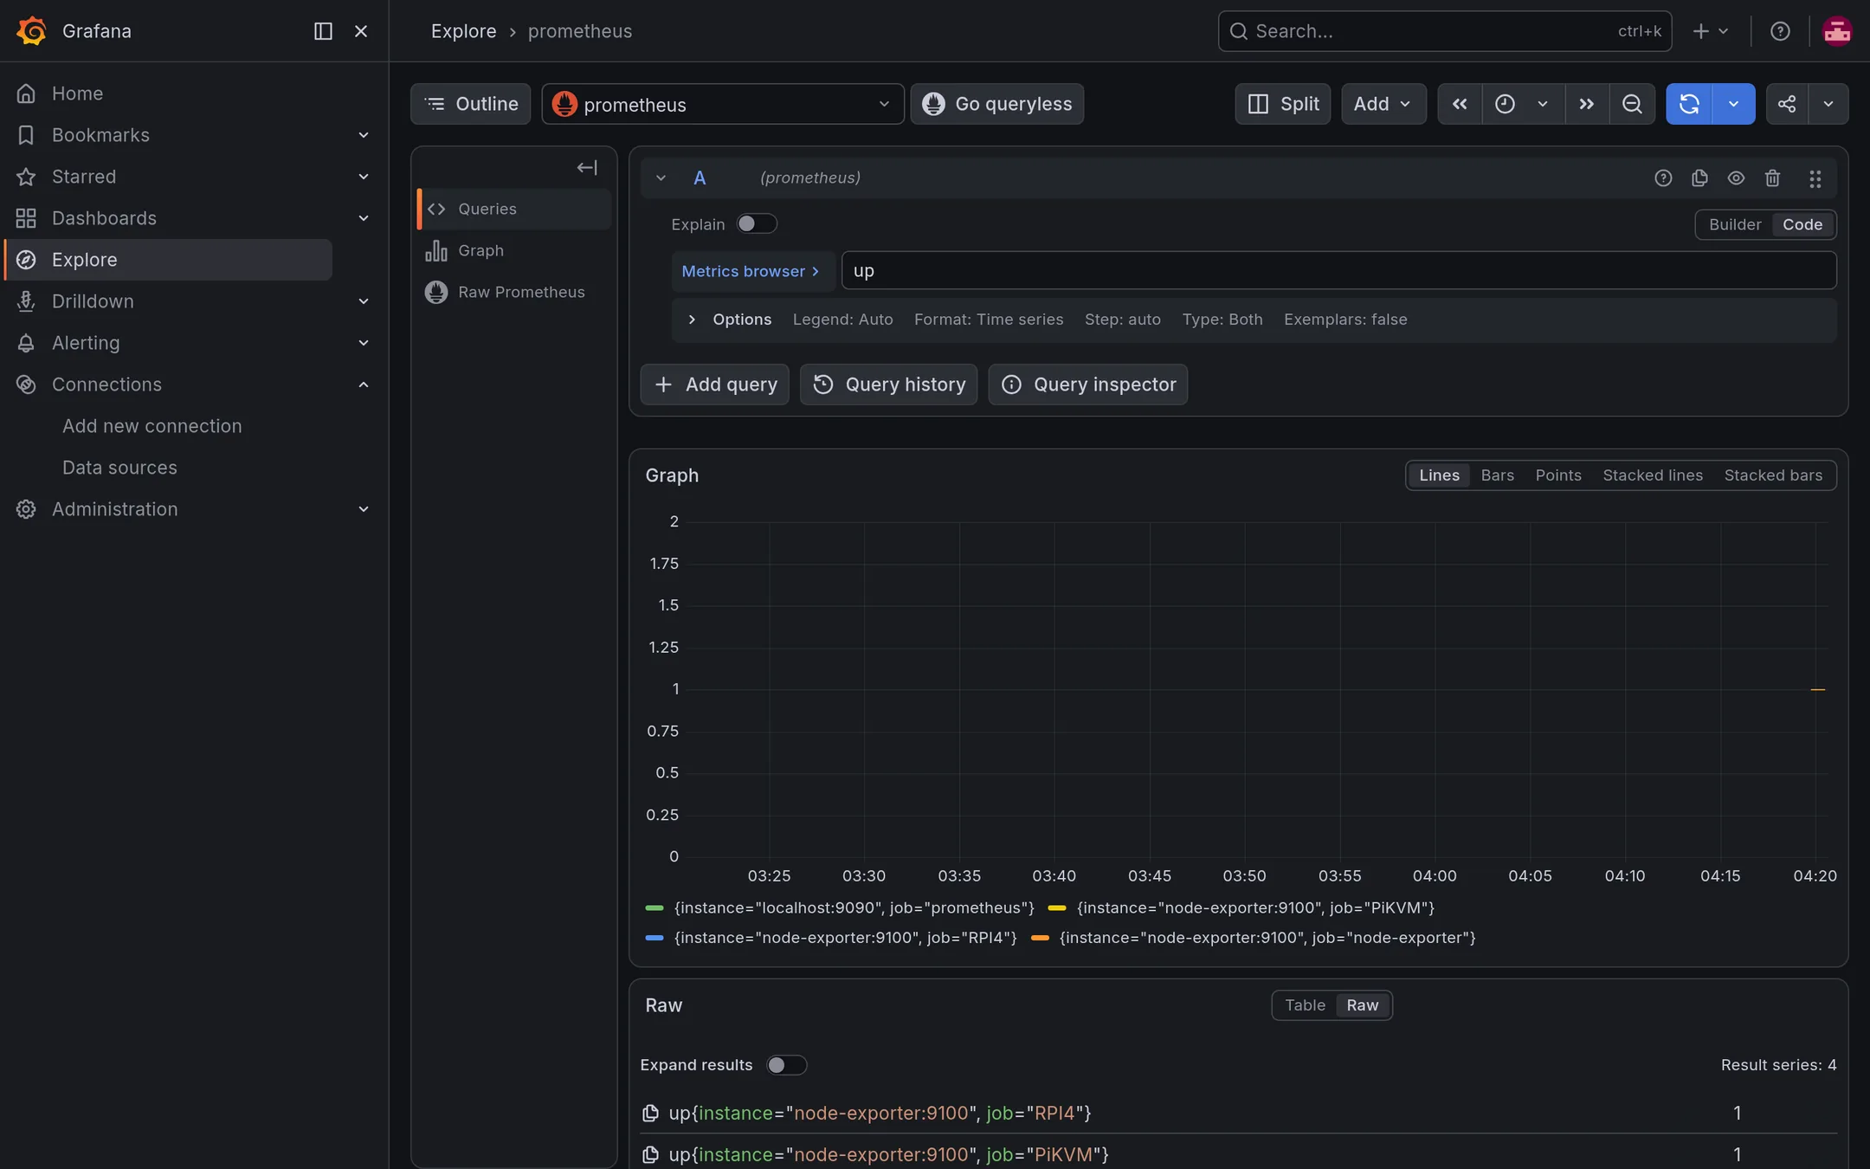Viewport: 1870px width, 1169px height.
Task: Select Table results view
Action: tap(1305, 1005)
